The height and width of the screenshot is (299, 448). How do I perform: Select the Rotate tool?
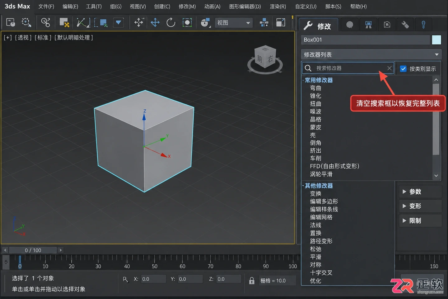pyautogui.click(x=171, y=22)
